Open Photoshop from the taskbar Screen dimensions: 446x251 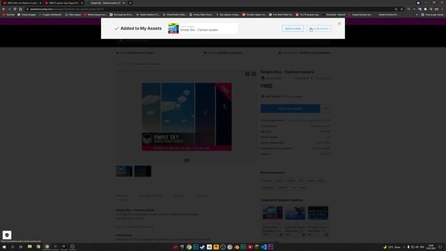[196, 247]
